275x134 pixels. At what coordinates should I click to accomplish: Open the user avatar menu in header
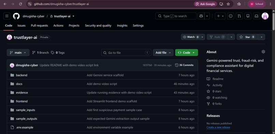click(x=265, y=16)
